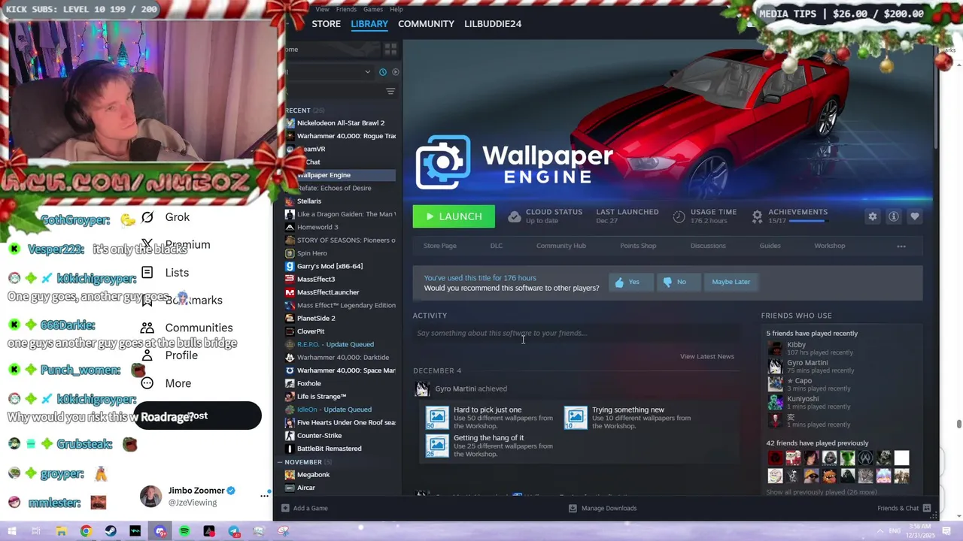Open the LILBUDDIE24 profile tab

point(493,24)
